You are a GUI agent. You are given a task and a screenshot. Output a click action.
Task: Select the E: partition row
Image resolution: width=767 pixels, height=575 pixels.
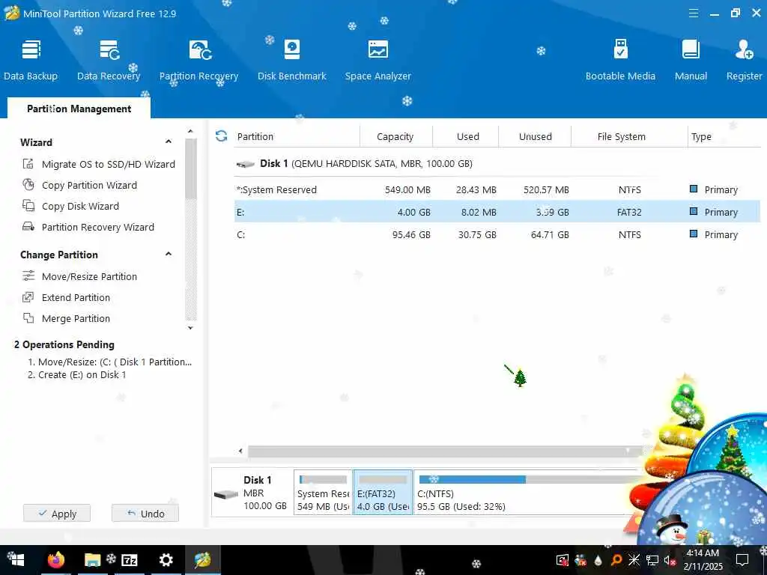point(497,212)
